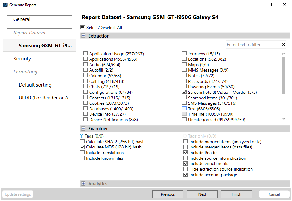Click the Next button
Viewport: 292px width, 201px height.
(202, 194)
